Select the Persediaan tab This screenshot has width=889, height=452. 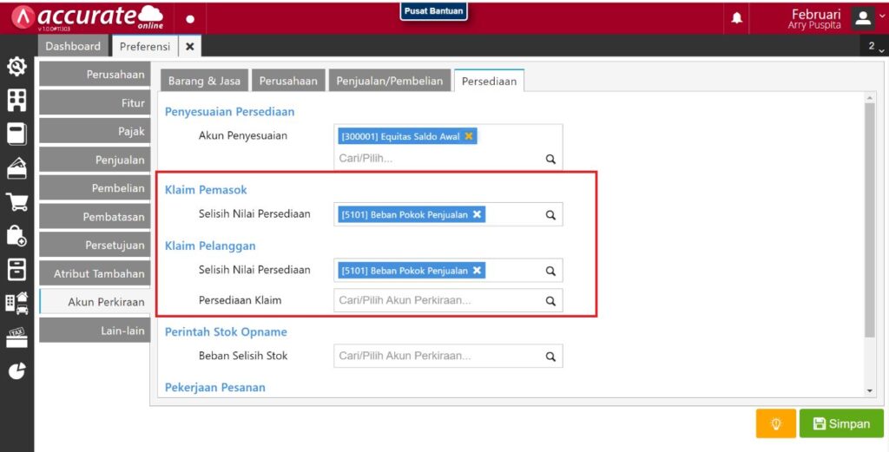click(x=489, y=81)
